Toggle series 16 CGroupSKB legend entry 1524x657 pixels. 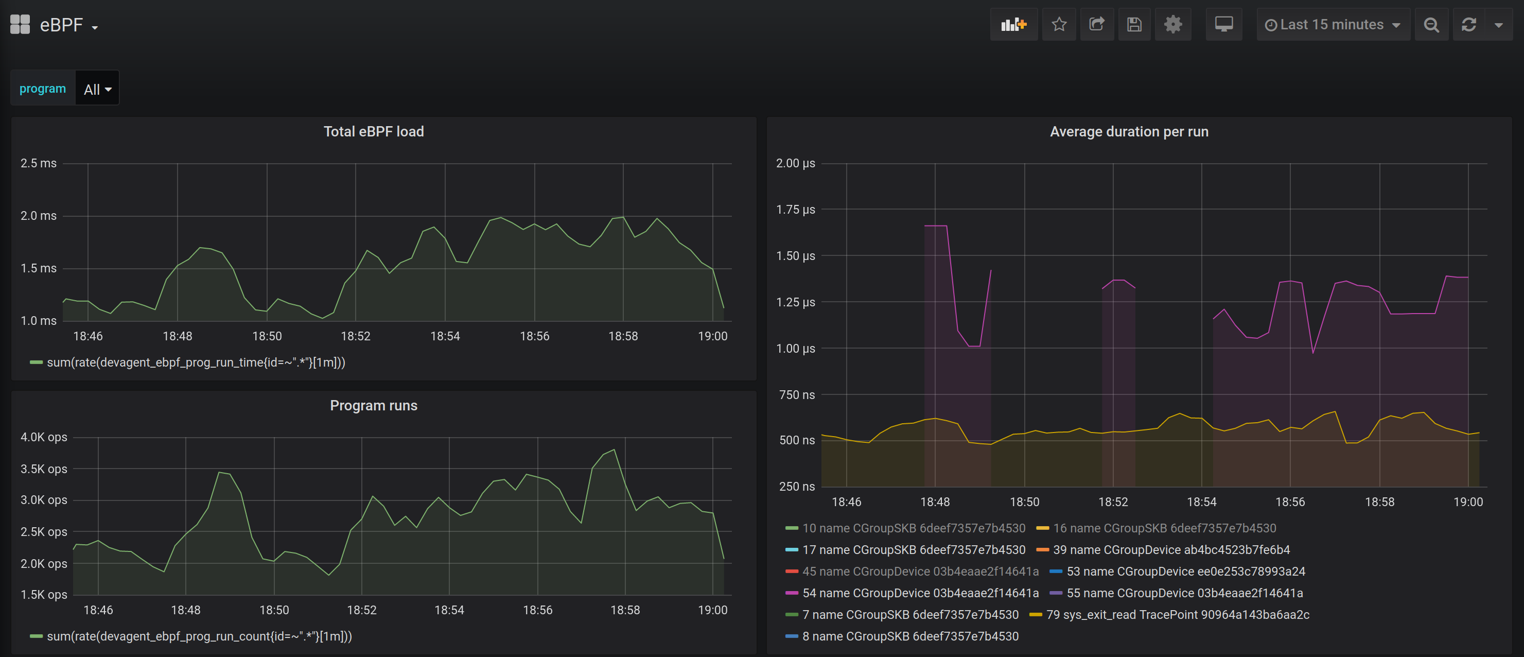(1164, 529)
